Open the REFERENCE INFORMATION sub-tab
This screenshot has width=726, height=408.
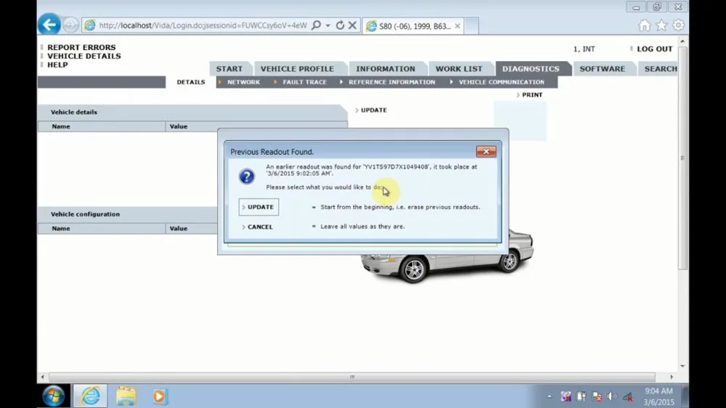(x=392, y=82)
